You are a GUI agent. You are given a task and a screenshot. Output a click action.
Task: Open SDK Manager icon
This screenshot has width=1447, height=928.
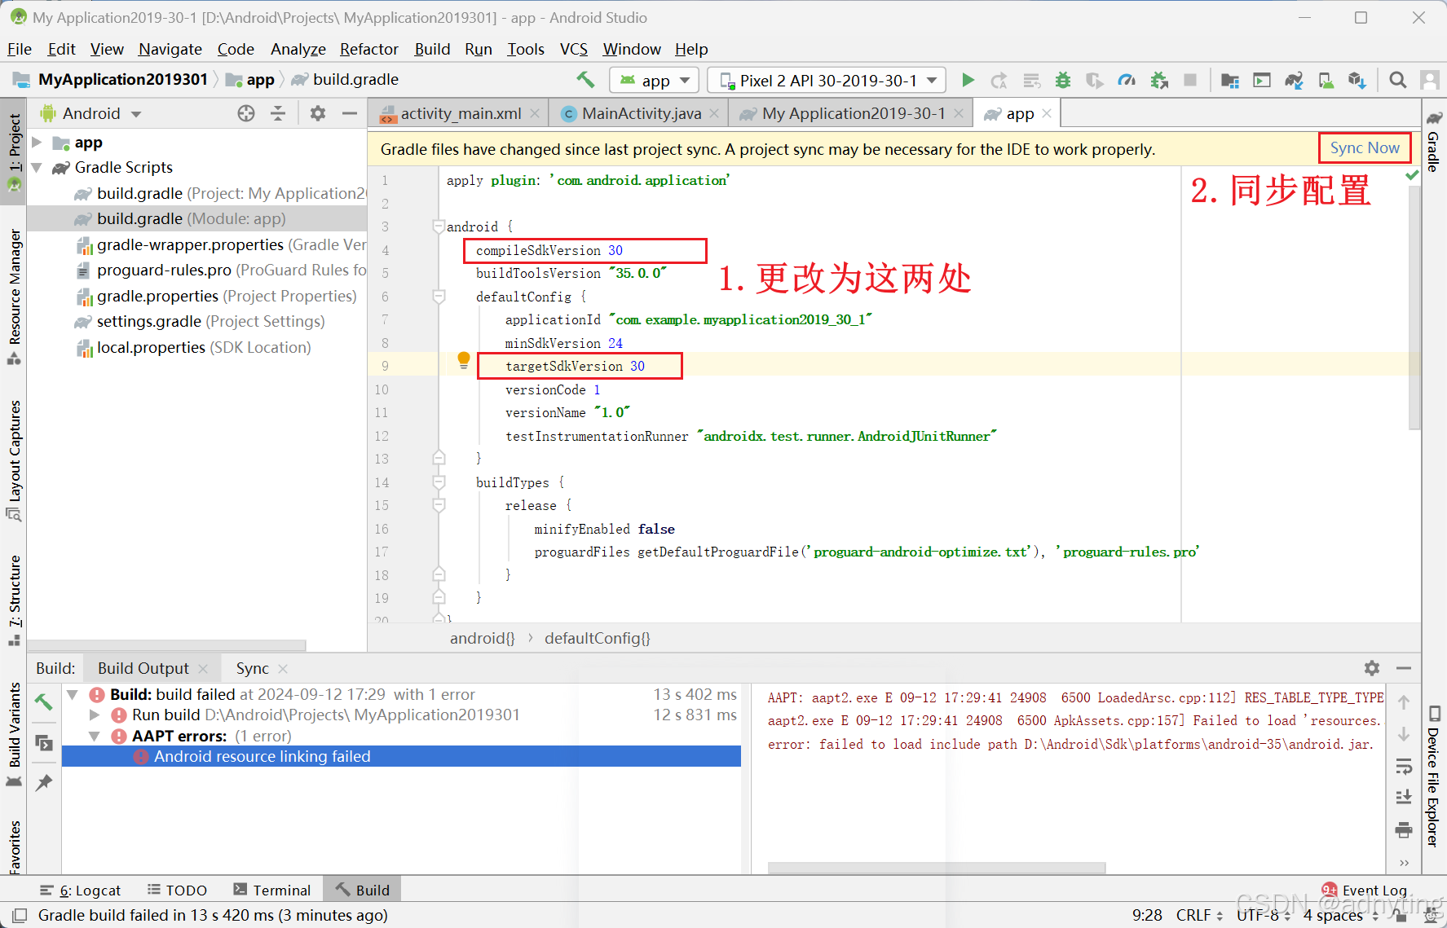(x=1357, y=80)
